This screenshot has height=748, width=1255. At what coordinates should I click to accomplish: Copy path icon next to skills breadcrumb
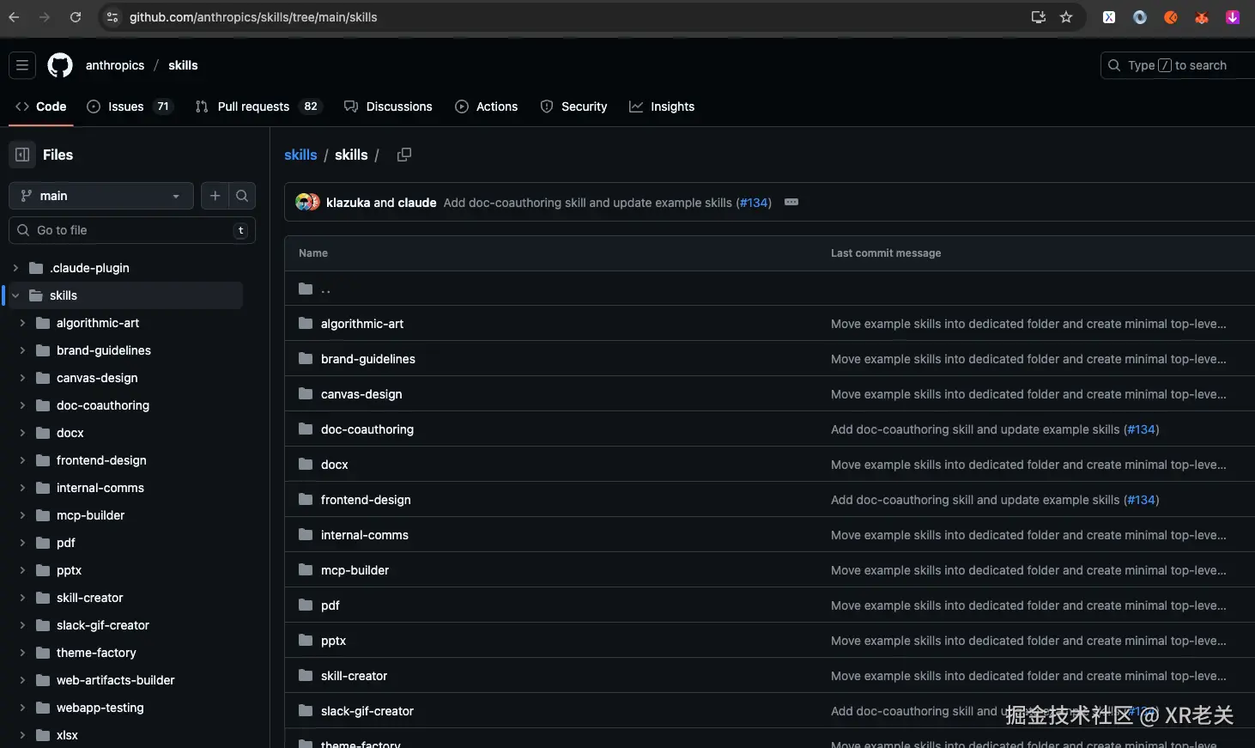404,155
